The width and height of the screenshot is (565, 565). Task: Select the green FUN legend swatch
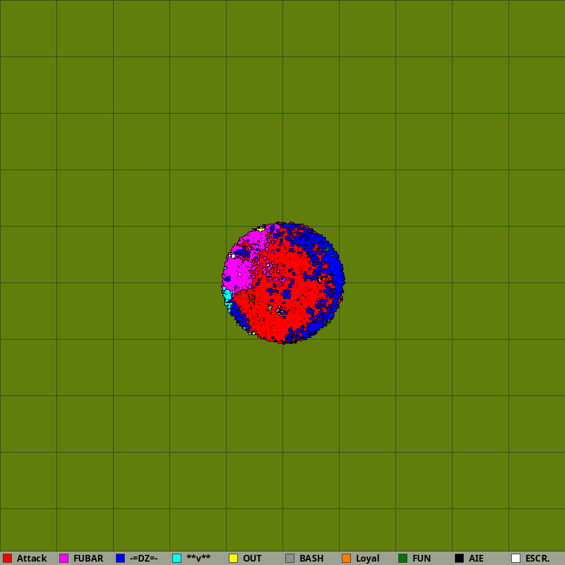coord(403,558)
